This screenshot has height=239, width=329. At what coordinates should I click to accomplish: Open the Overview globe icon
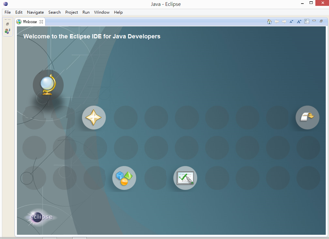click(x=48, y=85)
